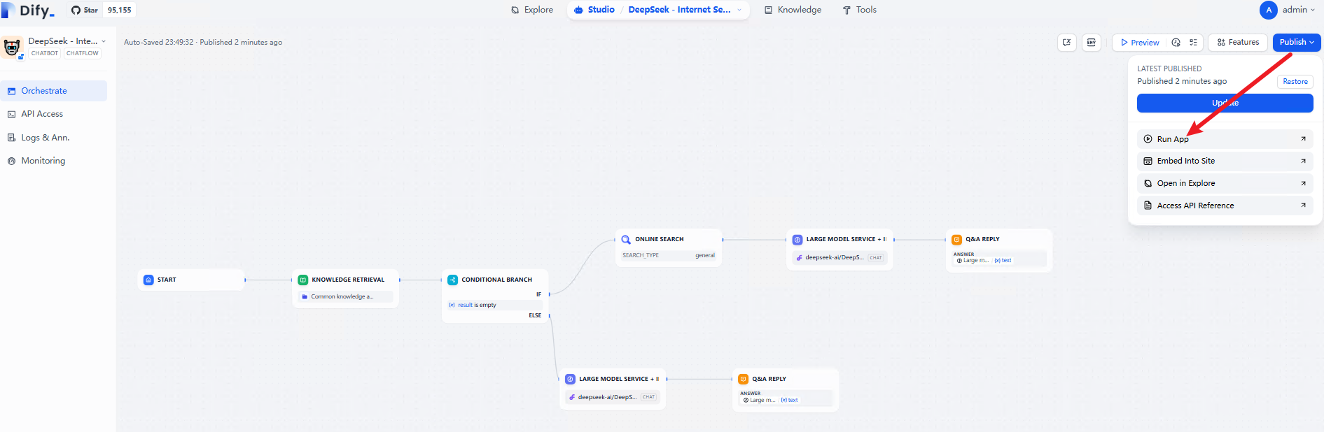The width and height of the screenshot is (1324, 432).
Task: Click the 95,155 star count
Action: tap(120, 10)
